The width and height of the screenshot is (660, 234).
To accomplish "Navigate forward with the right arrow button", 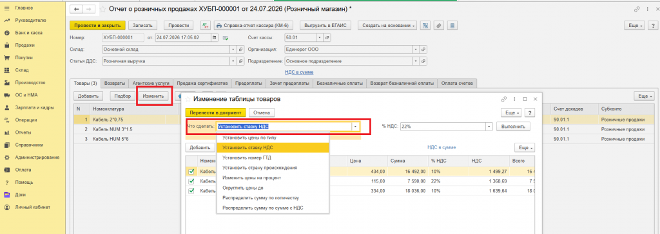I will [x=89, y=9].
